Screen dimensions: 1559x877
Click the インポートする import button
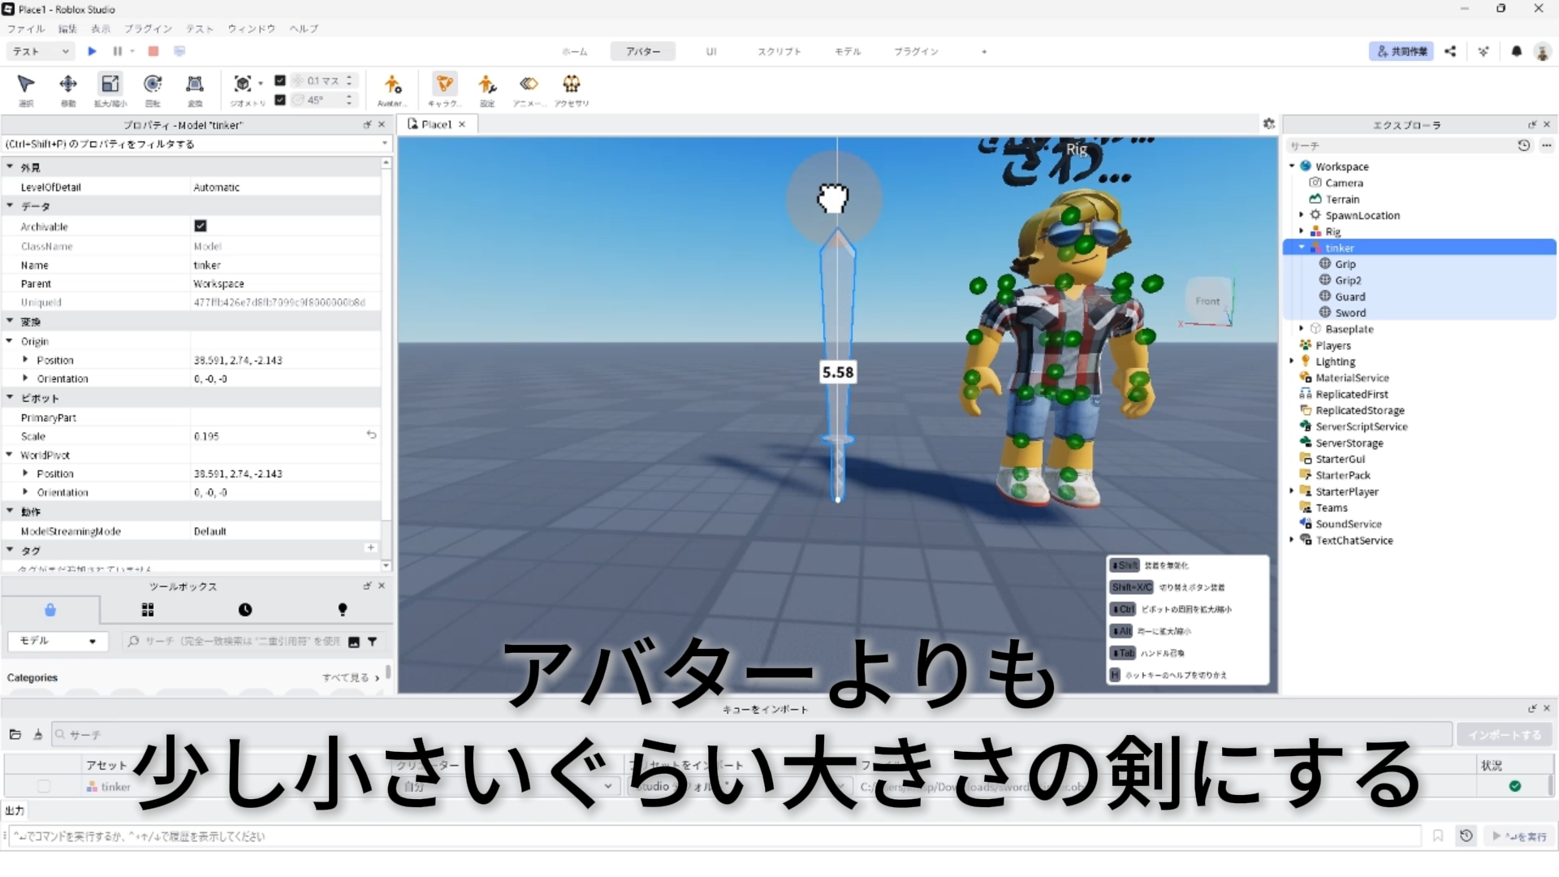[x=1504, y=735]
